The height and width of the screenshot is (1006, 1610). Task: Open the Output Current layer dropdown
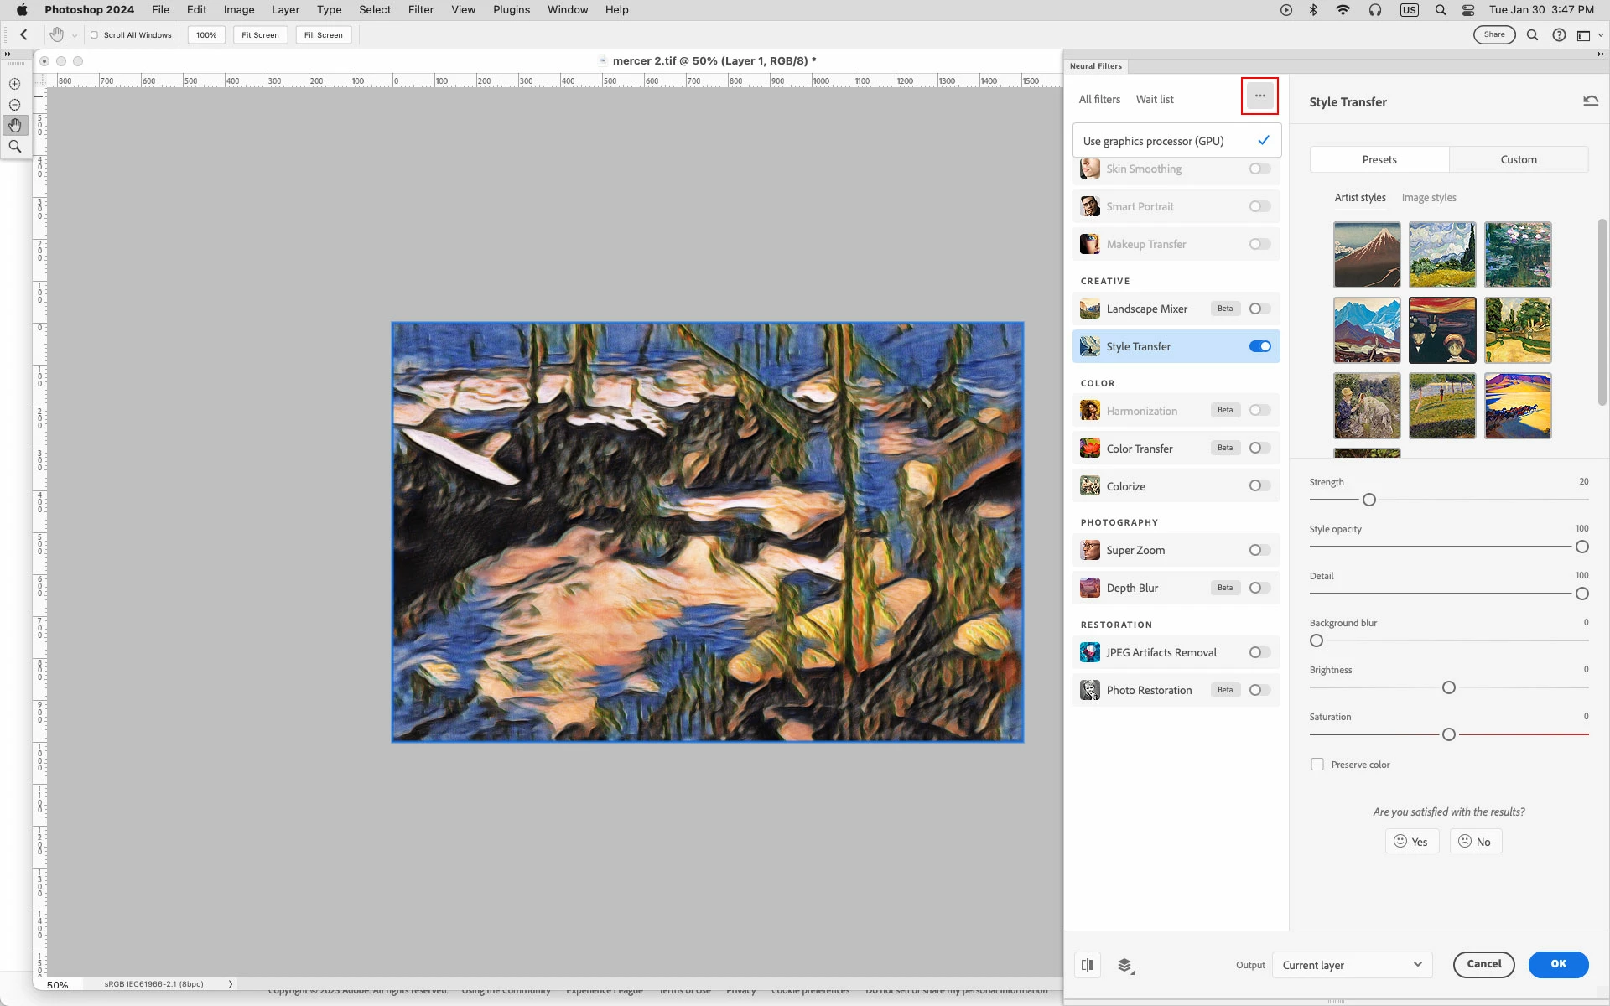1352,964
